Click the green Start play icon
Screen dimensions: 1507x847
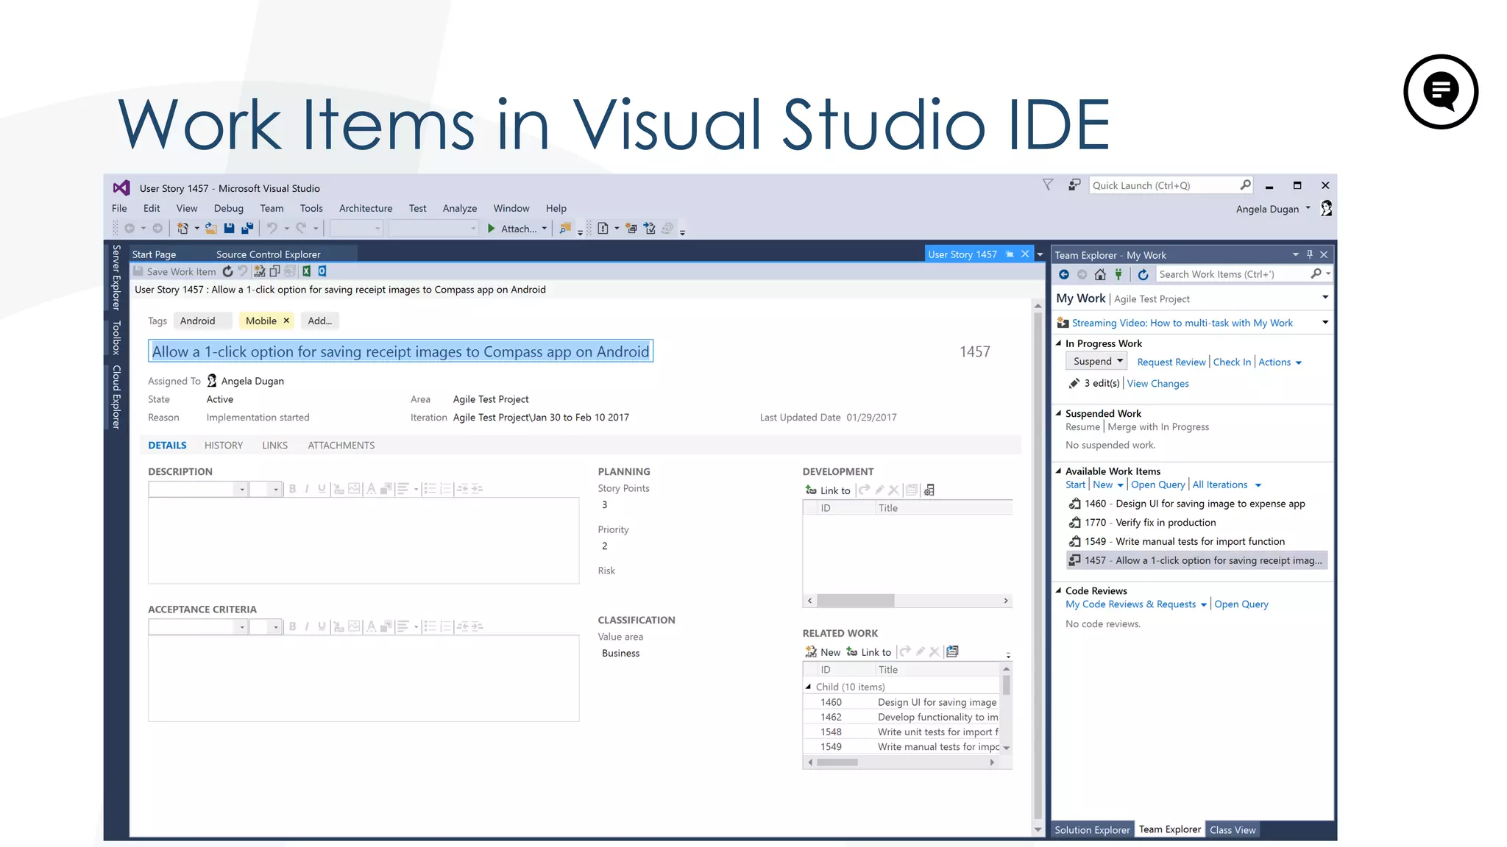(x=491, y=229)
